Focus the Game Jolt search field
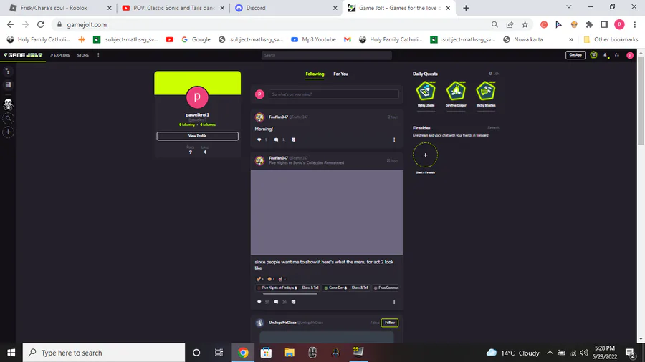This screenshot has height=362, width=645. coord(327,55)
